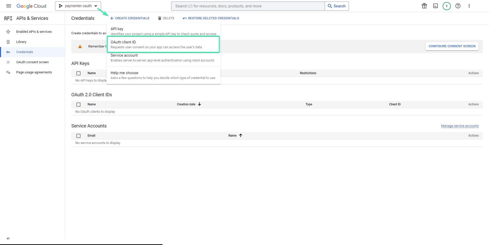The image size is (489, 245).
Task: Click the resources search input field
Action: 248,6
